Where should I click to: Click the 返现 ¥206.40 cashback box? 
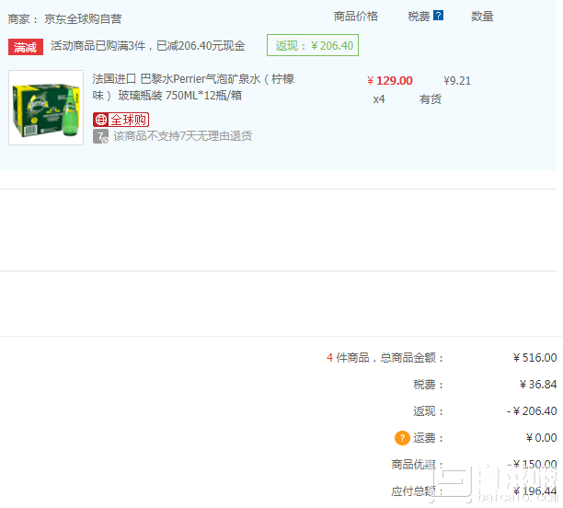click(313, 45)
